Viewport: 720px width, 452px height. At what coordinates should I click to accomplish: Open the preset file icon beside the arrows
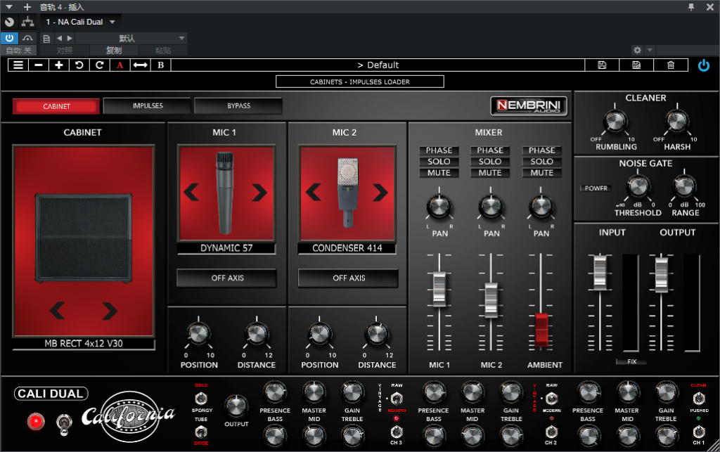[46, 39]
